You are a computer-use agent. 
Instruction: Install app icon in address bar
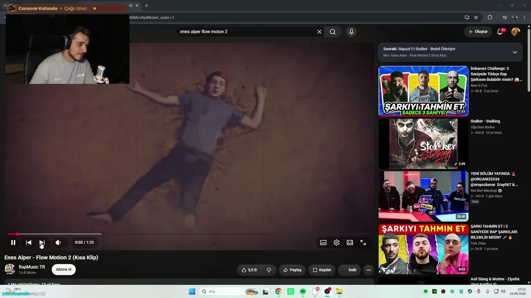coord(467,17)
